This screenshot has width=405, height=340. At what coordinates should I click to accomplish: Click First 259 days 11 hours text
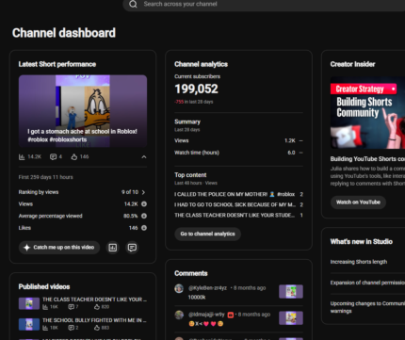pos(45,177)
